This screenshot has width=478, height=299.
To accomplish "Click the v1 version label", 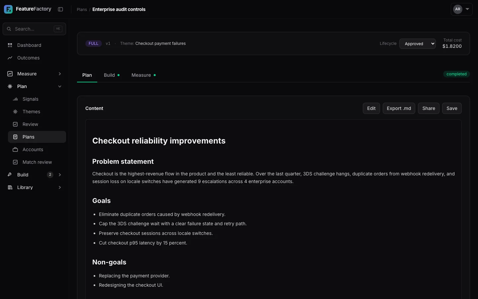I will pos(108,44).
